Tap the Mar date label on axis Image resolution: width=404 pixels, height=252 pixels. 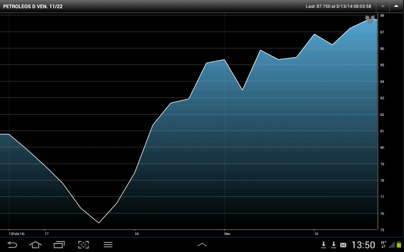click(227, 234)
